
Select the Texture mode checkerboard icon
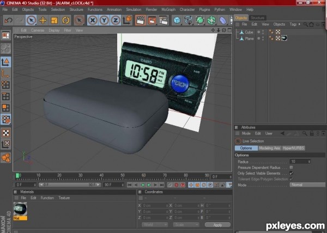click(x=5, y=133)
